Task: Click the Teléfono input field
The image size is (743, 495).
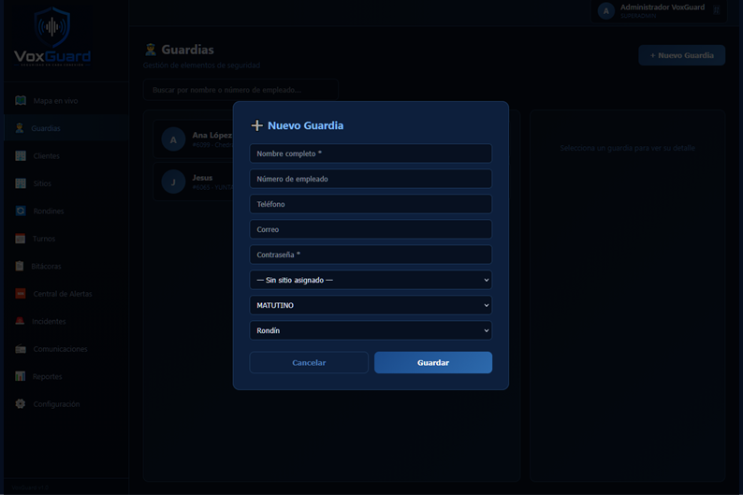Action: (x=371, y=204)
